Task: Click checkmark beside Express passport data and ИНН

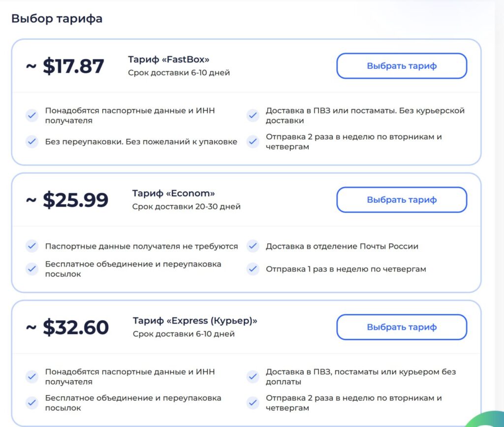Action: point(32,376)
